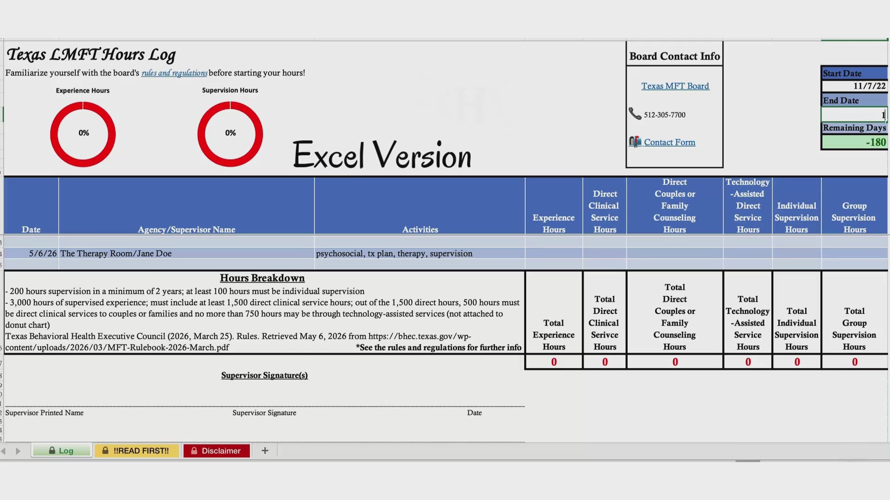Click the horizontal scrollbar thumb at bottom
Viewport: 890px width, 500px height.
coord(747,461)
